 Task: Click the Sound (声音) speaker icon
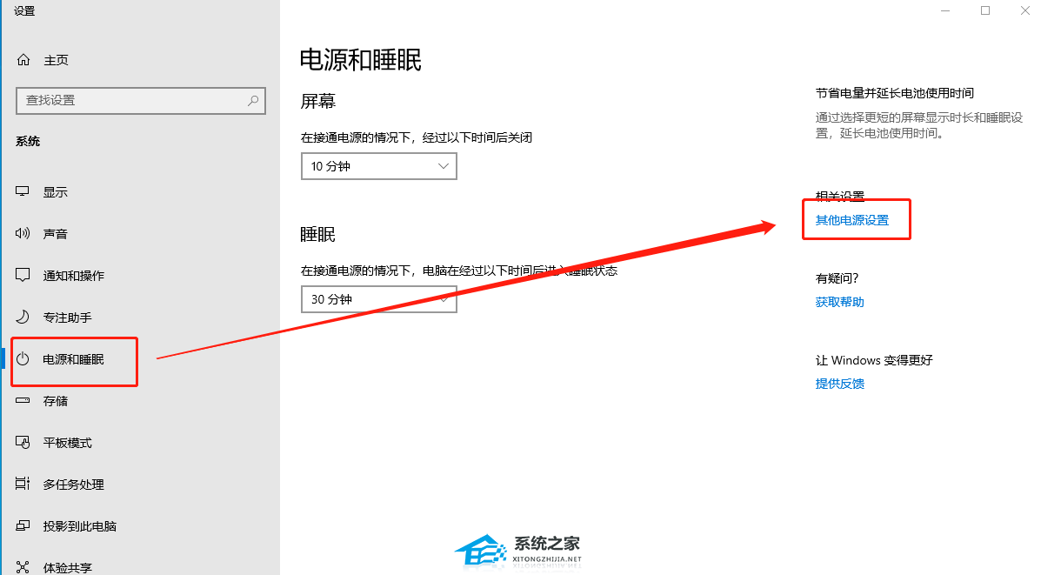tap(23, 233)
